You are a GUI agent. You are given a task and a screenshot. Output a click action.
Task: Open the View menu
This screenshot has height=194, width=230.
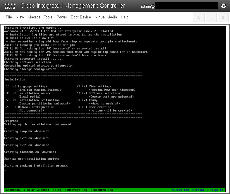(20, 17)
